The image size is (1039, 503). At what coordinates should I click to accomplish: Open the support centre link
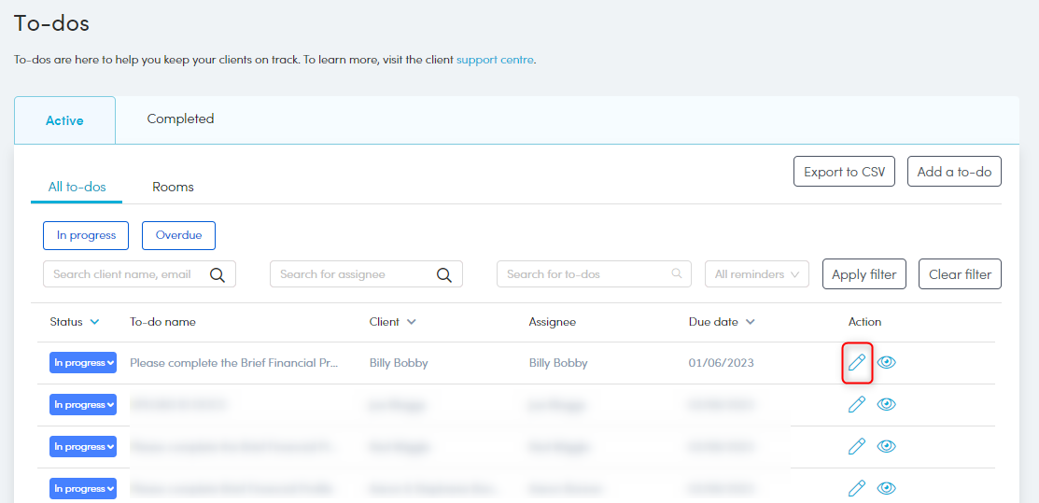click(x=495, y=60)
